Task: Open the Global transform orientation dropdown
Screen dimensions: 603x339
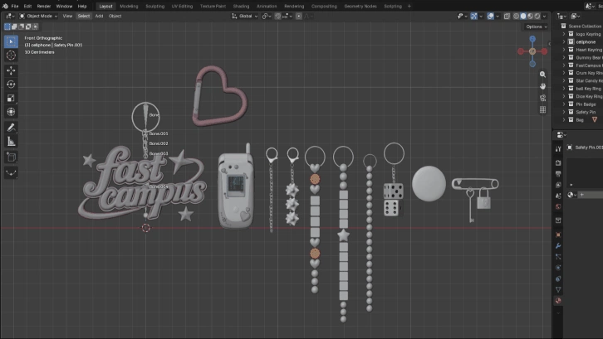Action: click(245, 16)
